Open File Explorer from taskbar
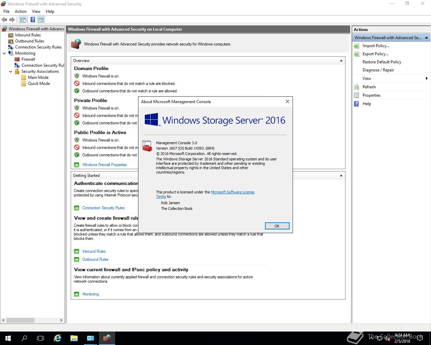Viewport: 431px width, 345px height. click(x=74, y=338)
